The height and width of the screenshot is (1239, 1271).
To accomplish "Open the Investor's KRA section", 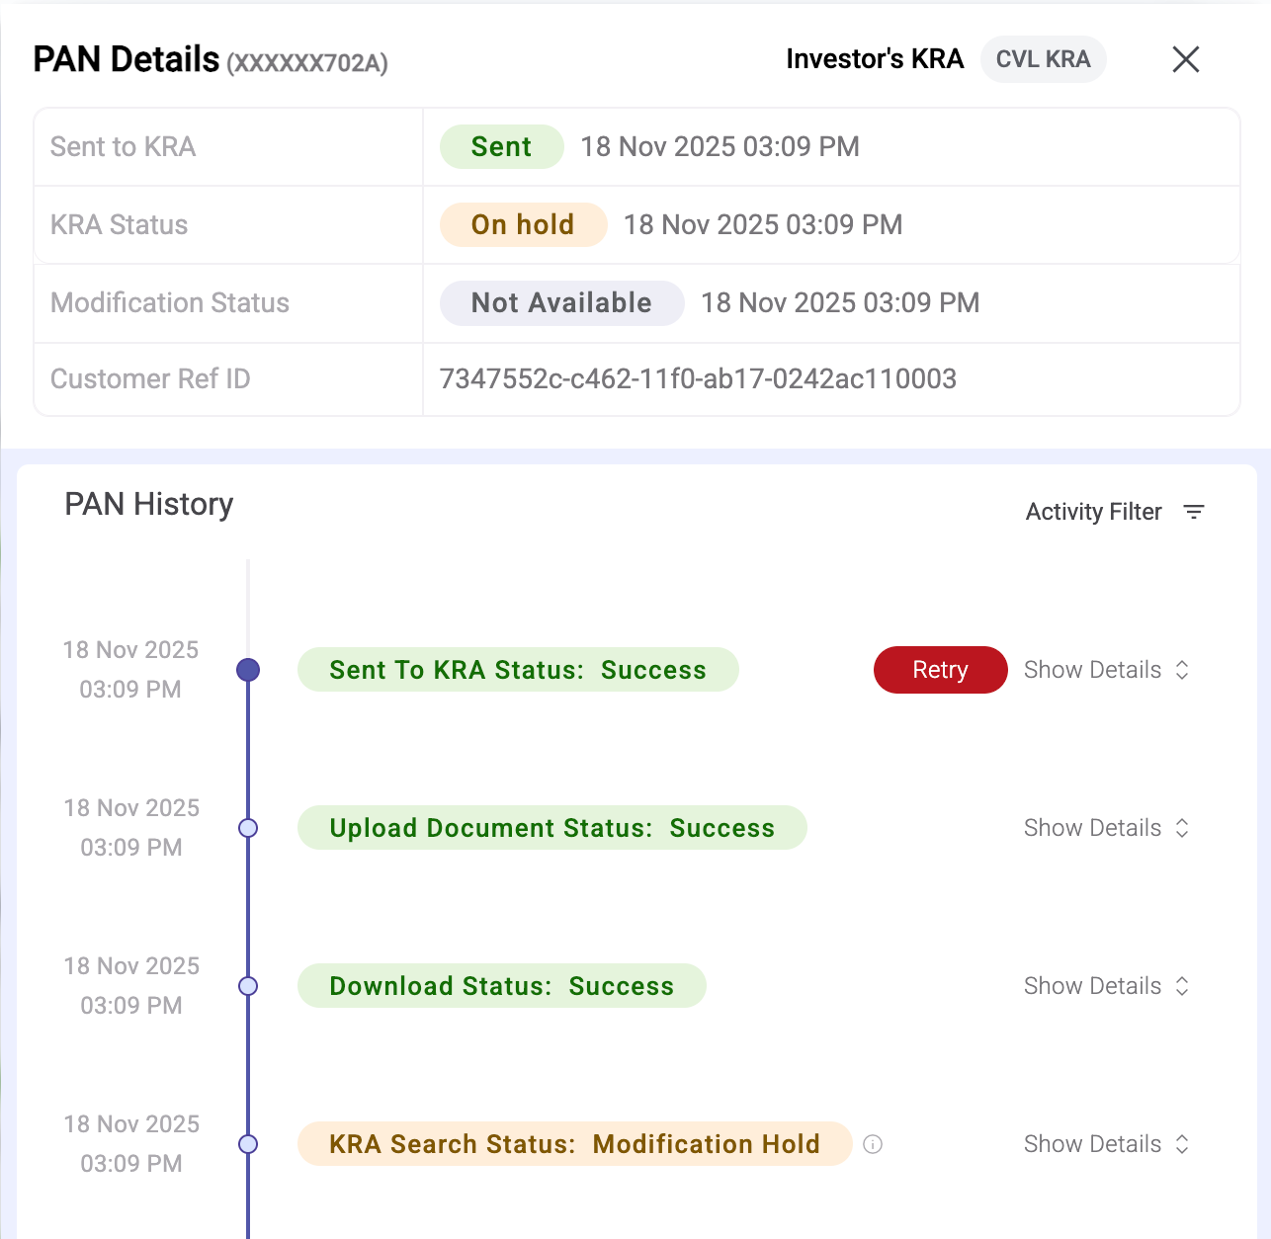I will tap(875, 58).
